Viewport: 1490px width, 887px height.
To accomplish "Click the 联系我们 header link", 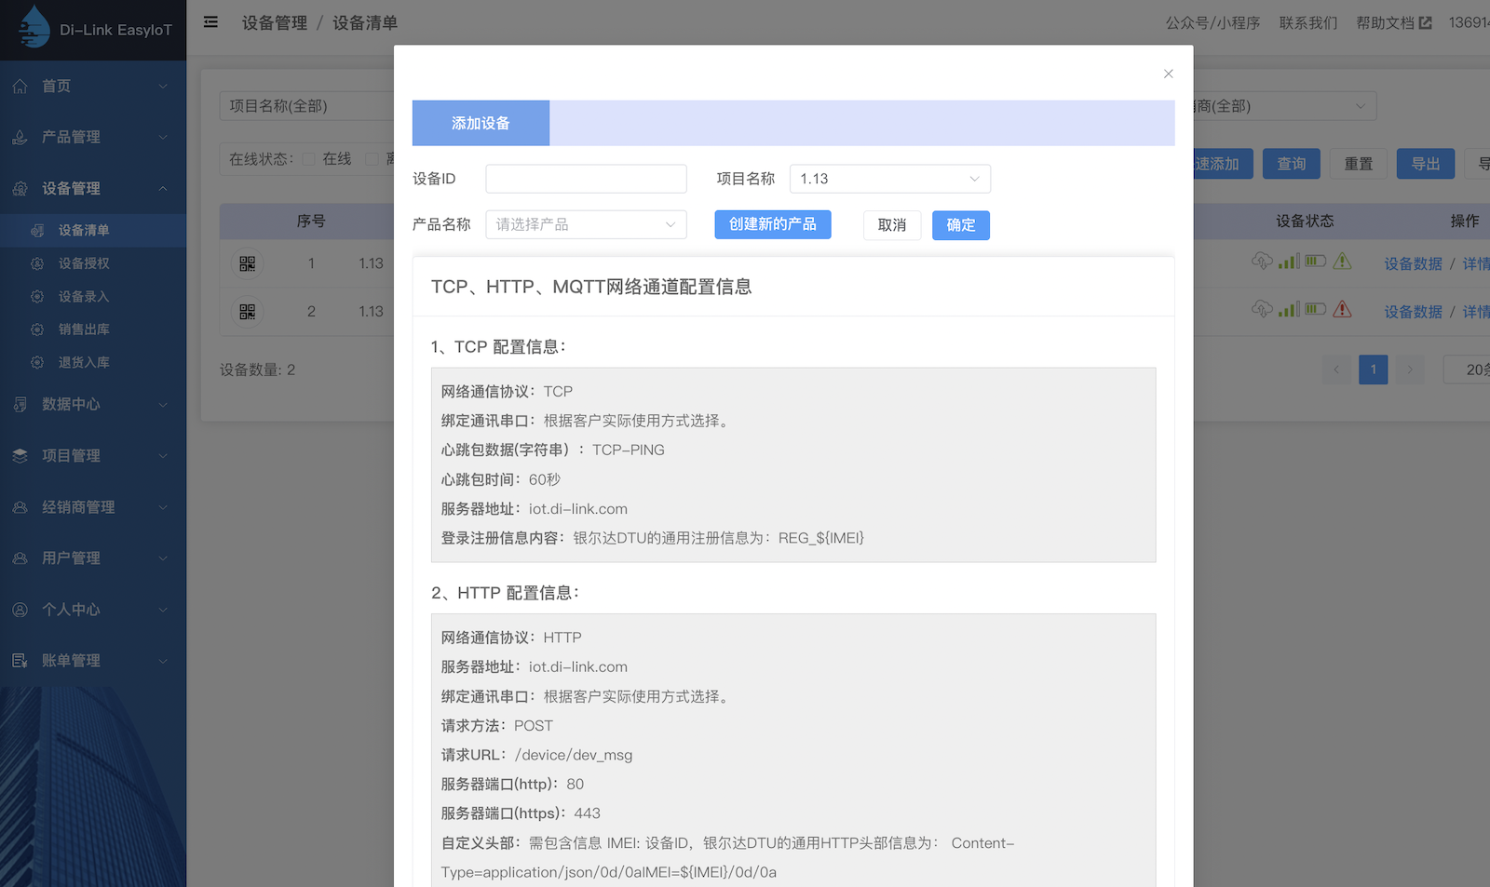I will [x=1307, y=23].
